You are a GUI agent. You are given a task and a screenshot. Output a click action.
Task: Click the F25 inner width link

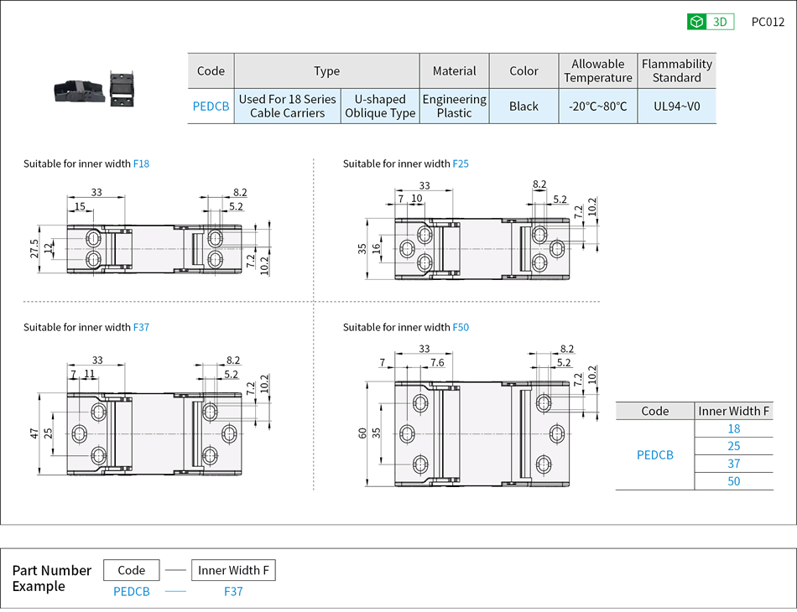coord(461,163)
